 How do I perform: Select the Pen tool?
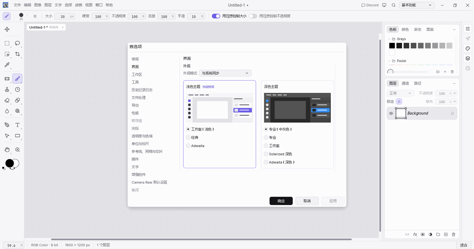pyautogui.click(x=7, y=125)
